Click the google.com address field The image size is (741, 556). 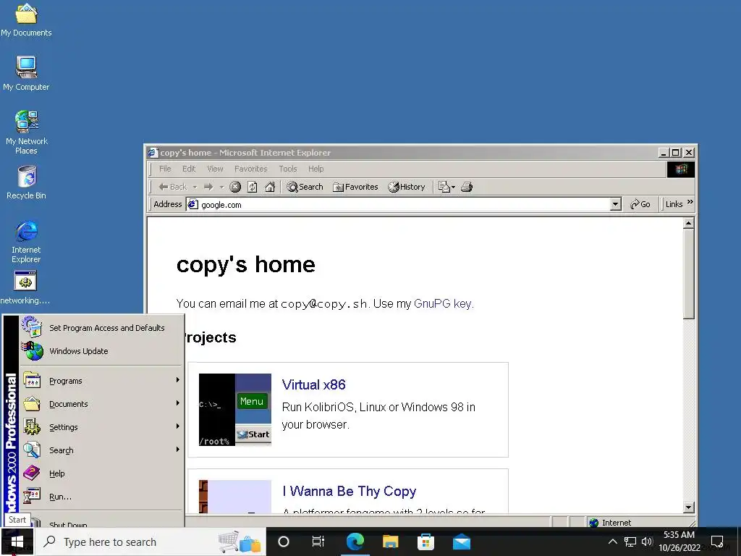[x=399, y=204]
